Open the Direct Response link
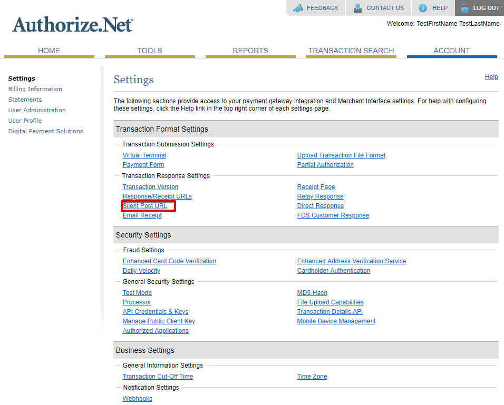The image size is (504, 405). pyautogui.click(x=320, y=206)
